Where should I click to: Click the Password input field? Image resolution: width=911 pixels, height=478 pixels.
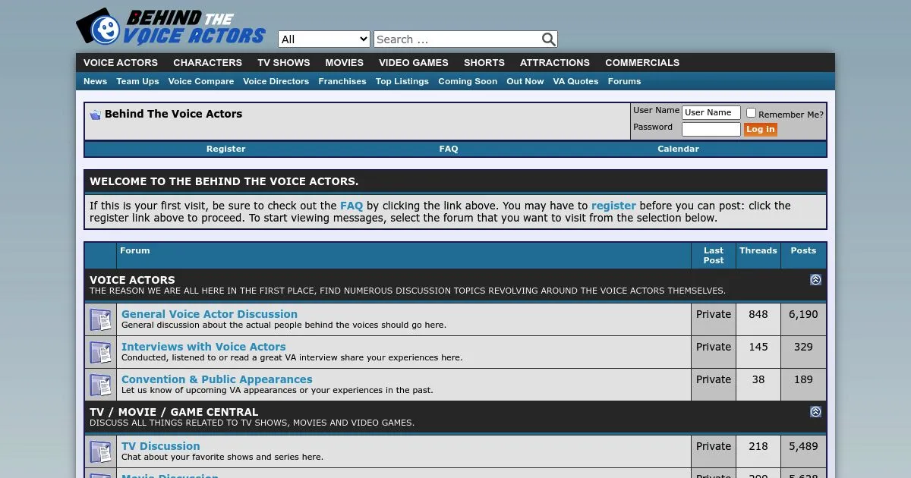click(711, 129)
